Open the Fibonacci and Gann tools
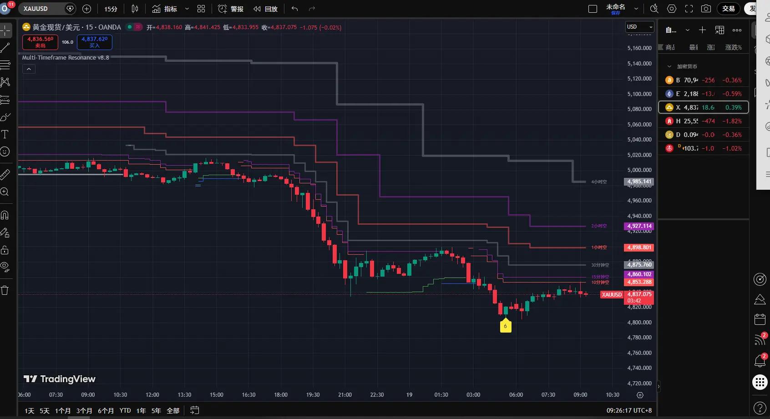This screenshot has width=770, height=419. [5, 65]
